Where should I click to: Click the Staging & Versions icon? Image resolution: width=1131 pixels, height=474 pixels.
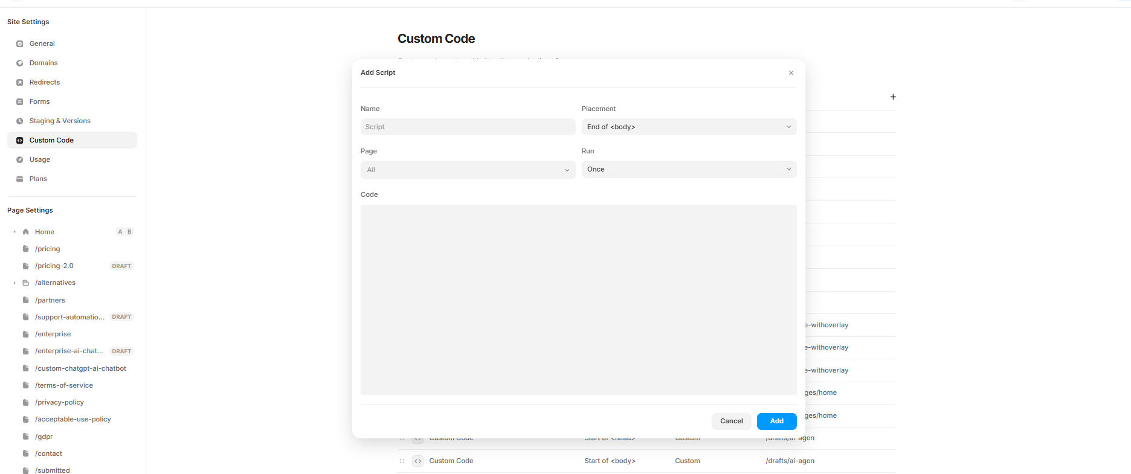(19, 121)
